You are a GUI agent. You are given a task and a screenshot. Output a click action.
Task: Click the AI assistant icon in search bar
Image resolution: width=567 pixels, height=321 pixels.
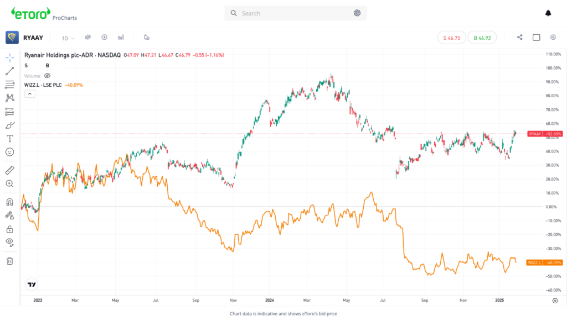357,13
